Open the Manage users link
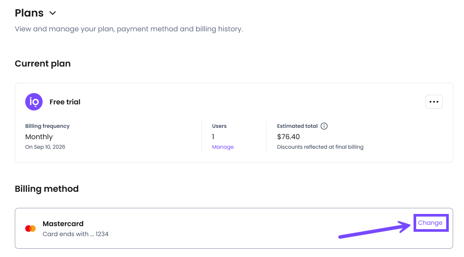This screenshot has width=464, height=257. [223, 147]
